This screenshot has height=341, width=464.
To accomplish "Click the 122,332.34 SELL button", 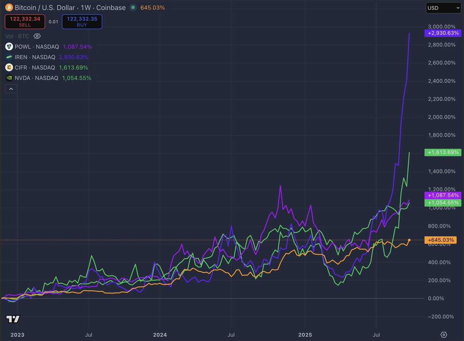I will pyautogui.click(x=25, y=22).
